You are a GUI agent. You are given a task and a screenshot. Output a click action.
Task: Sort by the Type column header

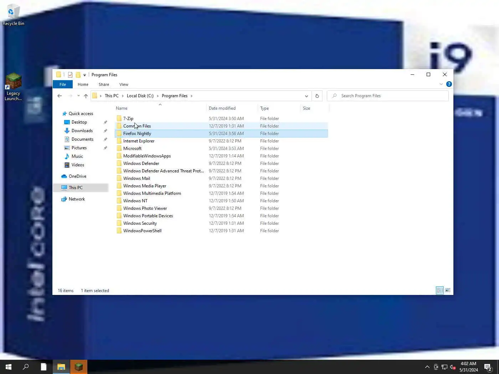click(279, 108)
